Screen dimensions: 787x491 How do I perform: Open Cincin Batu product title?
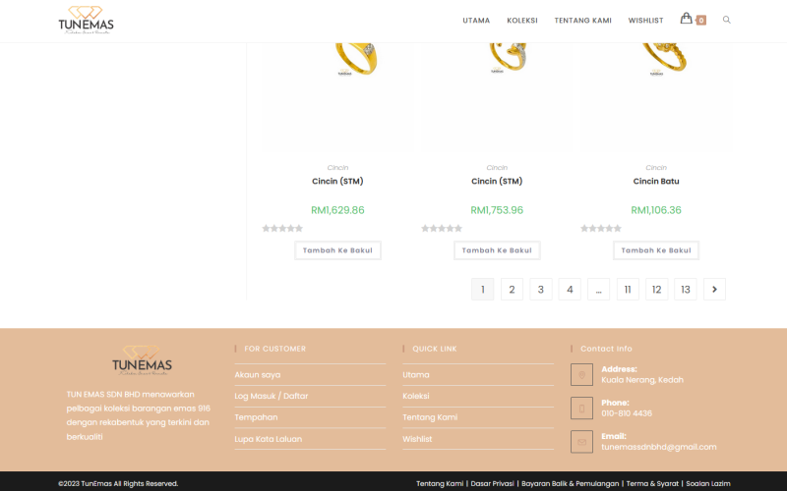(x=656, y=182)
